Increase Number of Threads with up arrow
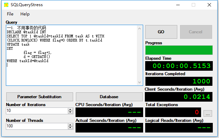 (x=70, y=125)
